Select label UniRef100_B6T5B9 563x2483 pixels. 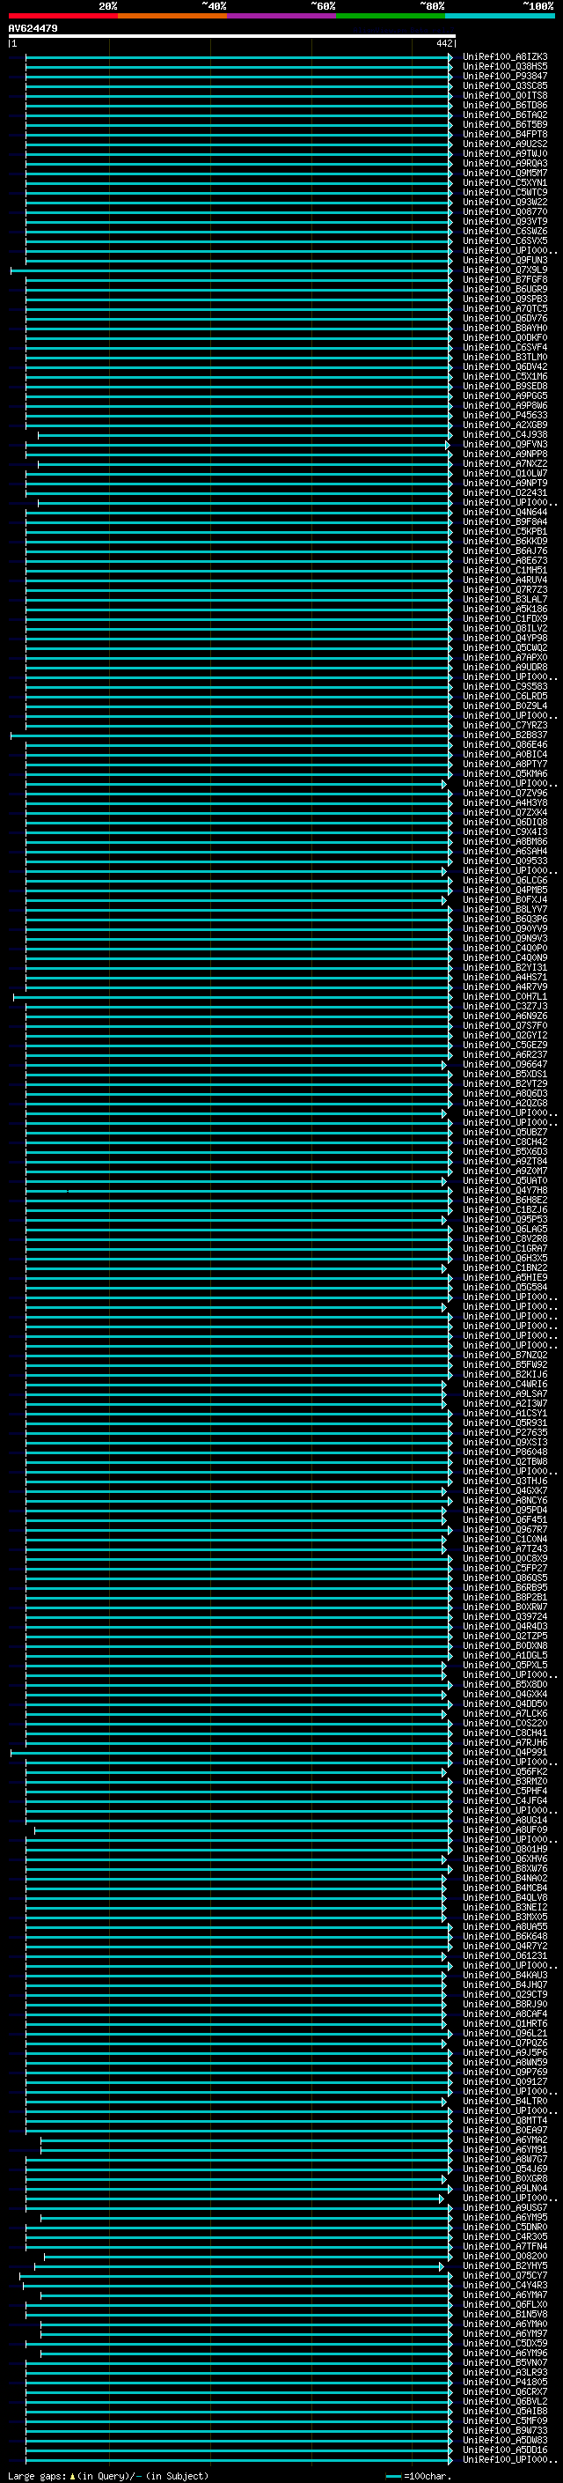coord(505,124)
